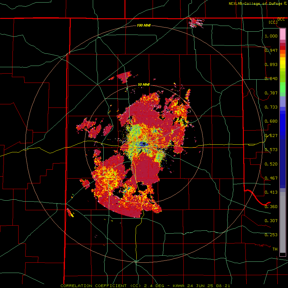Select the 0.733 legend value
288x288 pixels.
271,107
